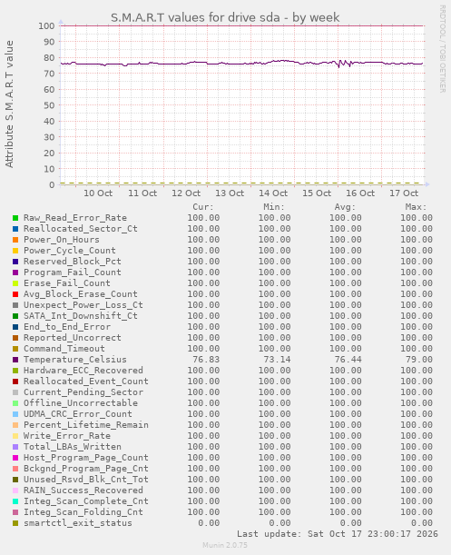Click the Percent_Lifetime_Remain legend label
The height and width of the screenshot is (555, 451).
[x=86, y=425]
